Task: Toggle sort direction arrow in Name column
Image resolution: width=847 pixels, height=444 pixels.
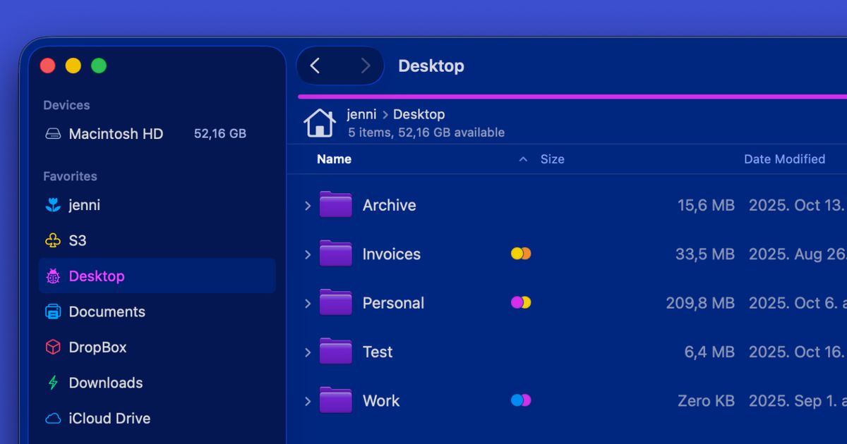Action: click(x=523, y=159)
